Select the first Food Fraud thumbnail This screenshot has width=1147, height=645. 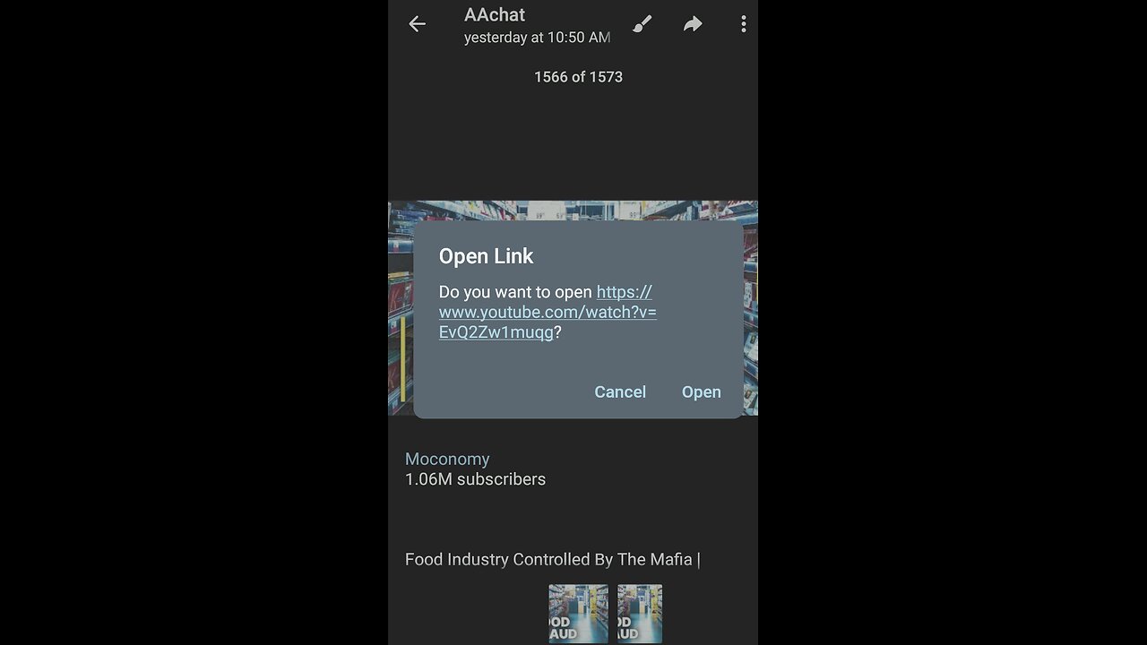578,614
